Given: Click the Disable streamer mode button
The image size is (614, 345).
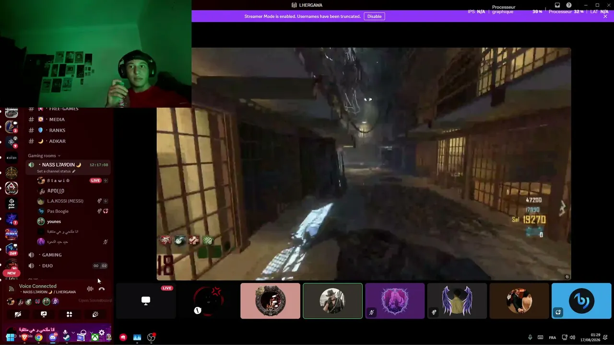Looking at the screenshot, I should coord(374,16).
